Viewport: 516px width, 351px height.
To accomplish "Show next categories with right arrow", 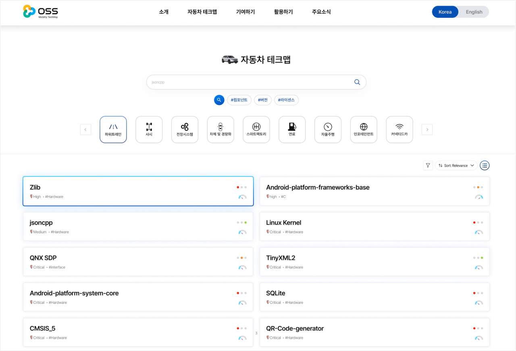I will coord(427,130).
